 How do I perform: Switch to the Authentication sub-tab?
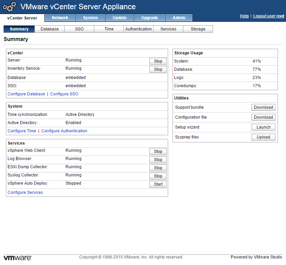[x=139, y=29]
